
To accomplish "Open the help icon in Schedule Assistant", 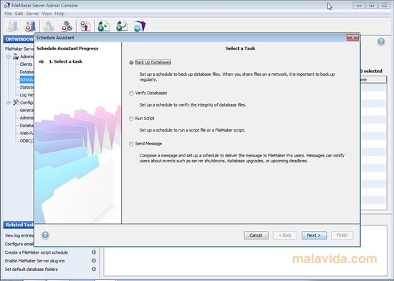I will coord(45,235).
